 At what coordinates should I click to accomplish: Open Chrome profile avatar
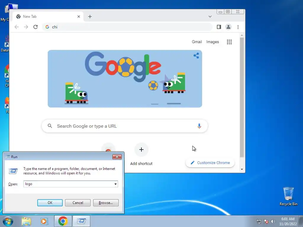click(228, 27)
